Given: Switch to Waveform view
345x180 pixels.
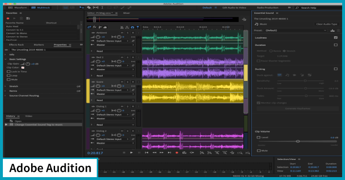Looking at the screenshot, I should click(18, 8).
